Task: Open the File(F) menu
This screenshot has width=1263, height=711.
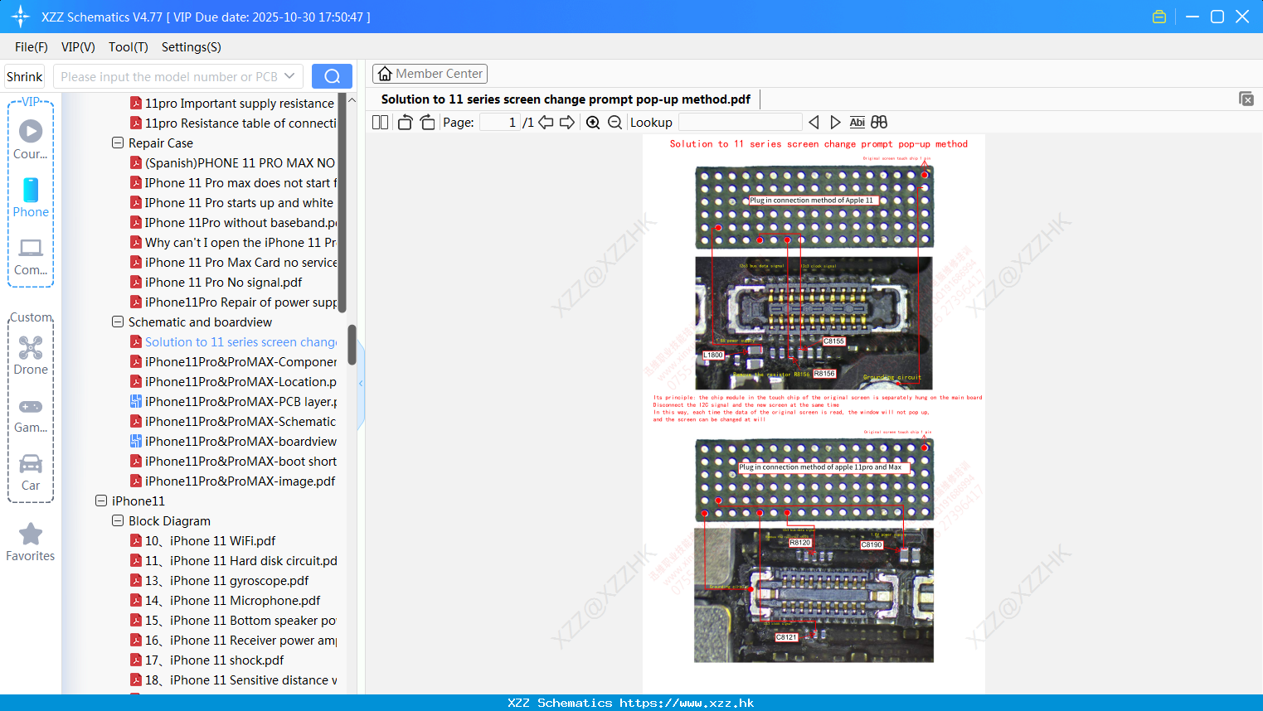Action: (32, 47)
